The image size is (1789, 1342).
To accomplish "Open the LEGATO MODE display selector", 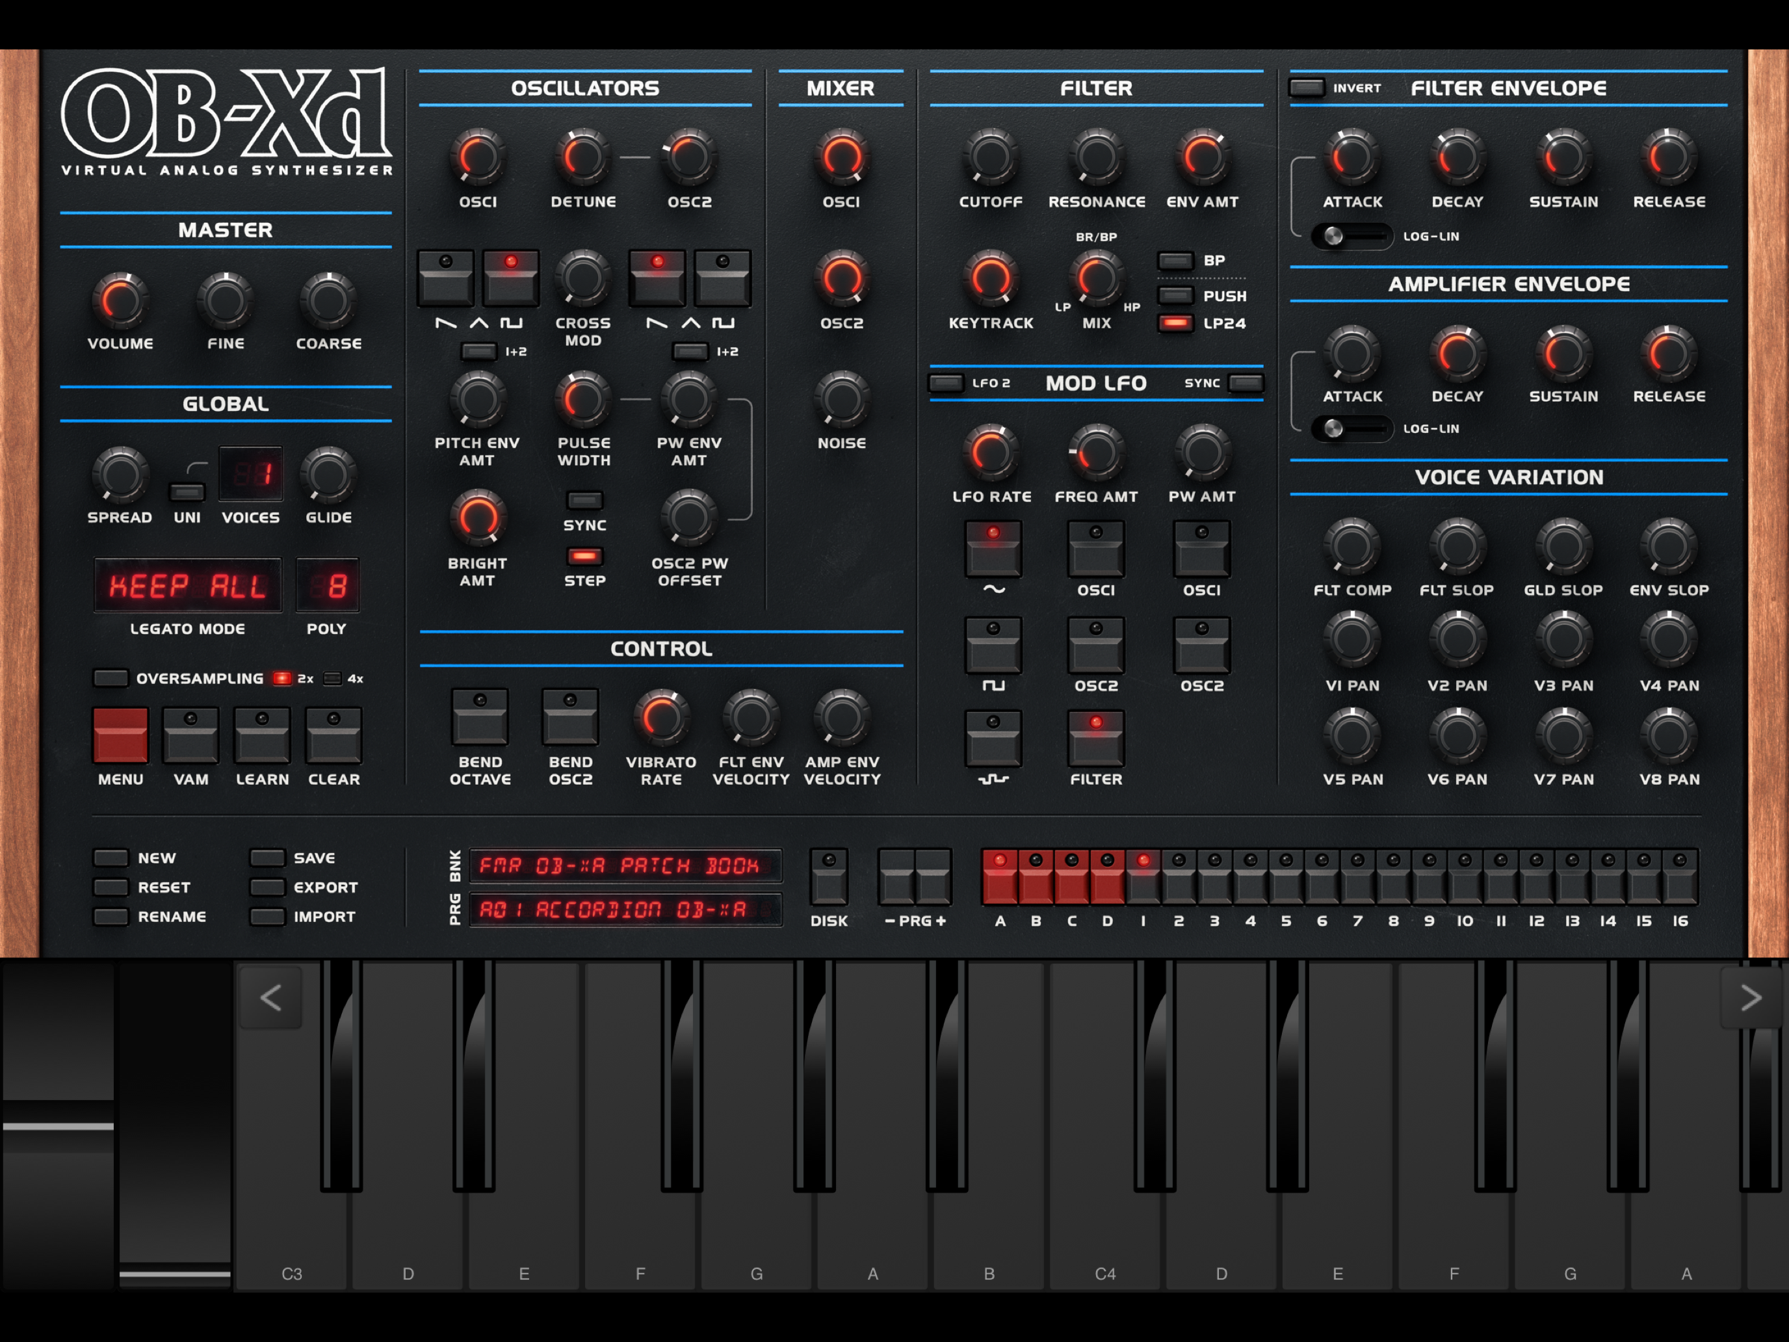I will (188, 585).
